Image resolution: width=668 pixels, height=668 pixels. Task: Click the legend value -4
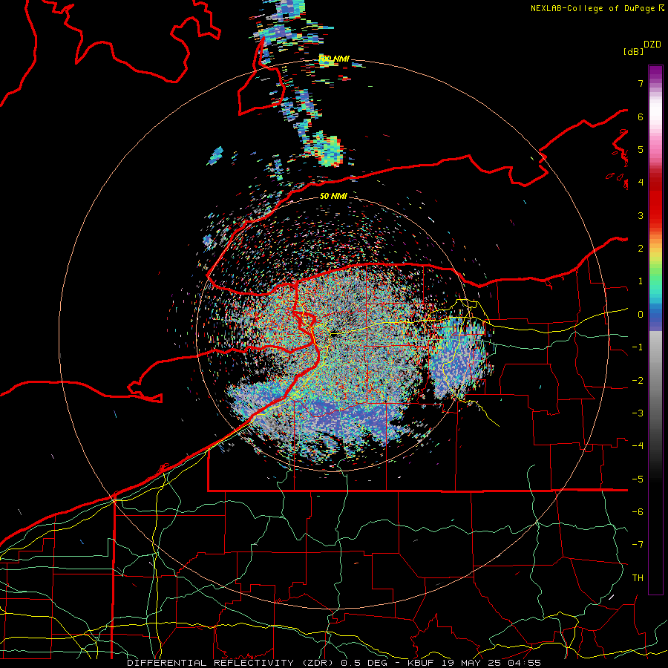coord(638,446)
